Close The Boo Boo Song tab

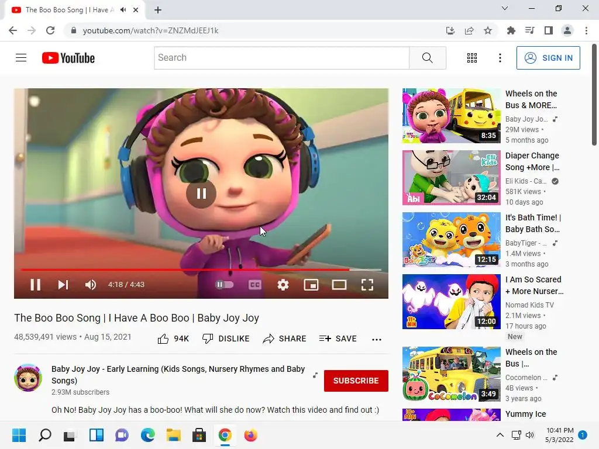point(136,10)
